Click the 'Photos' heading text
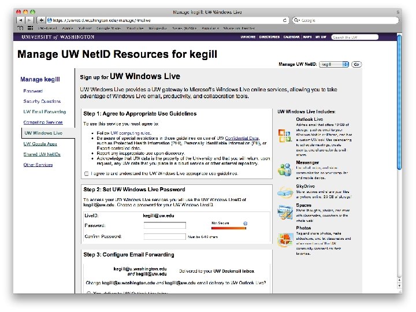 (x=303, y=228)
